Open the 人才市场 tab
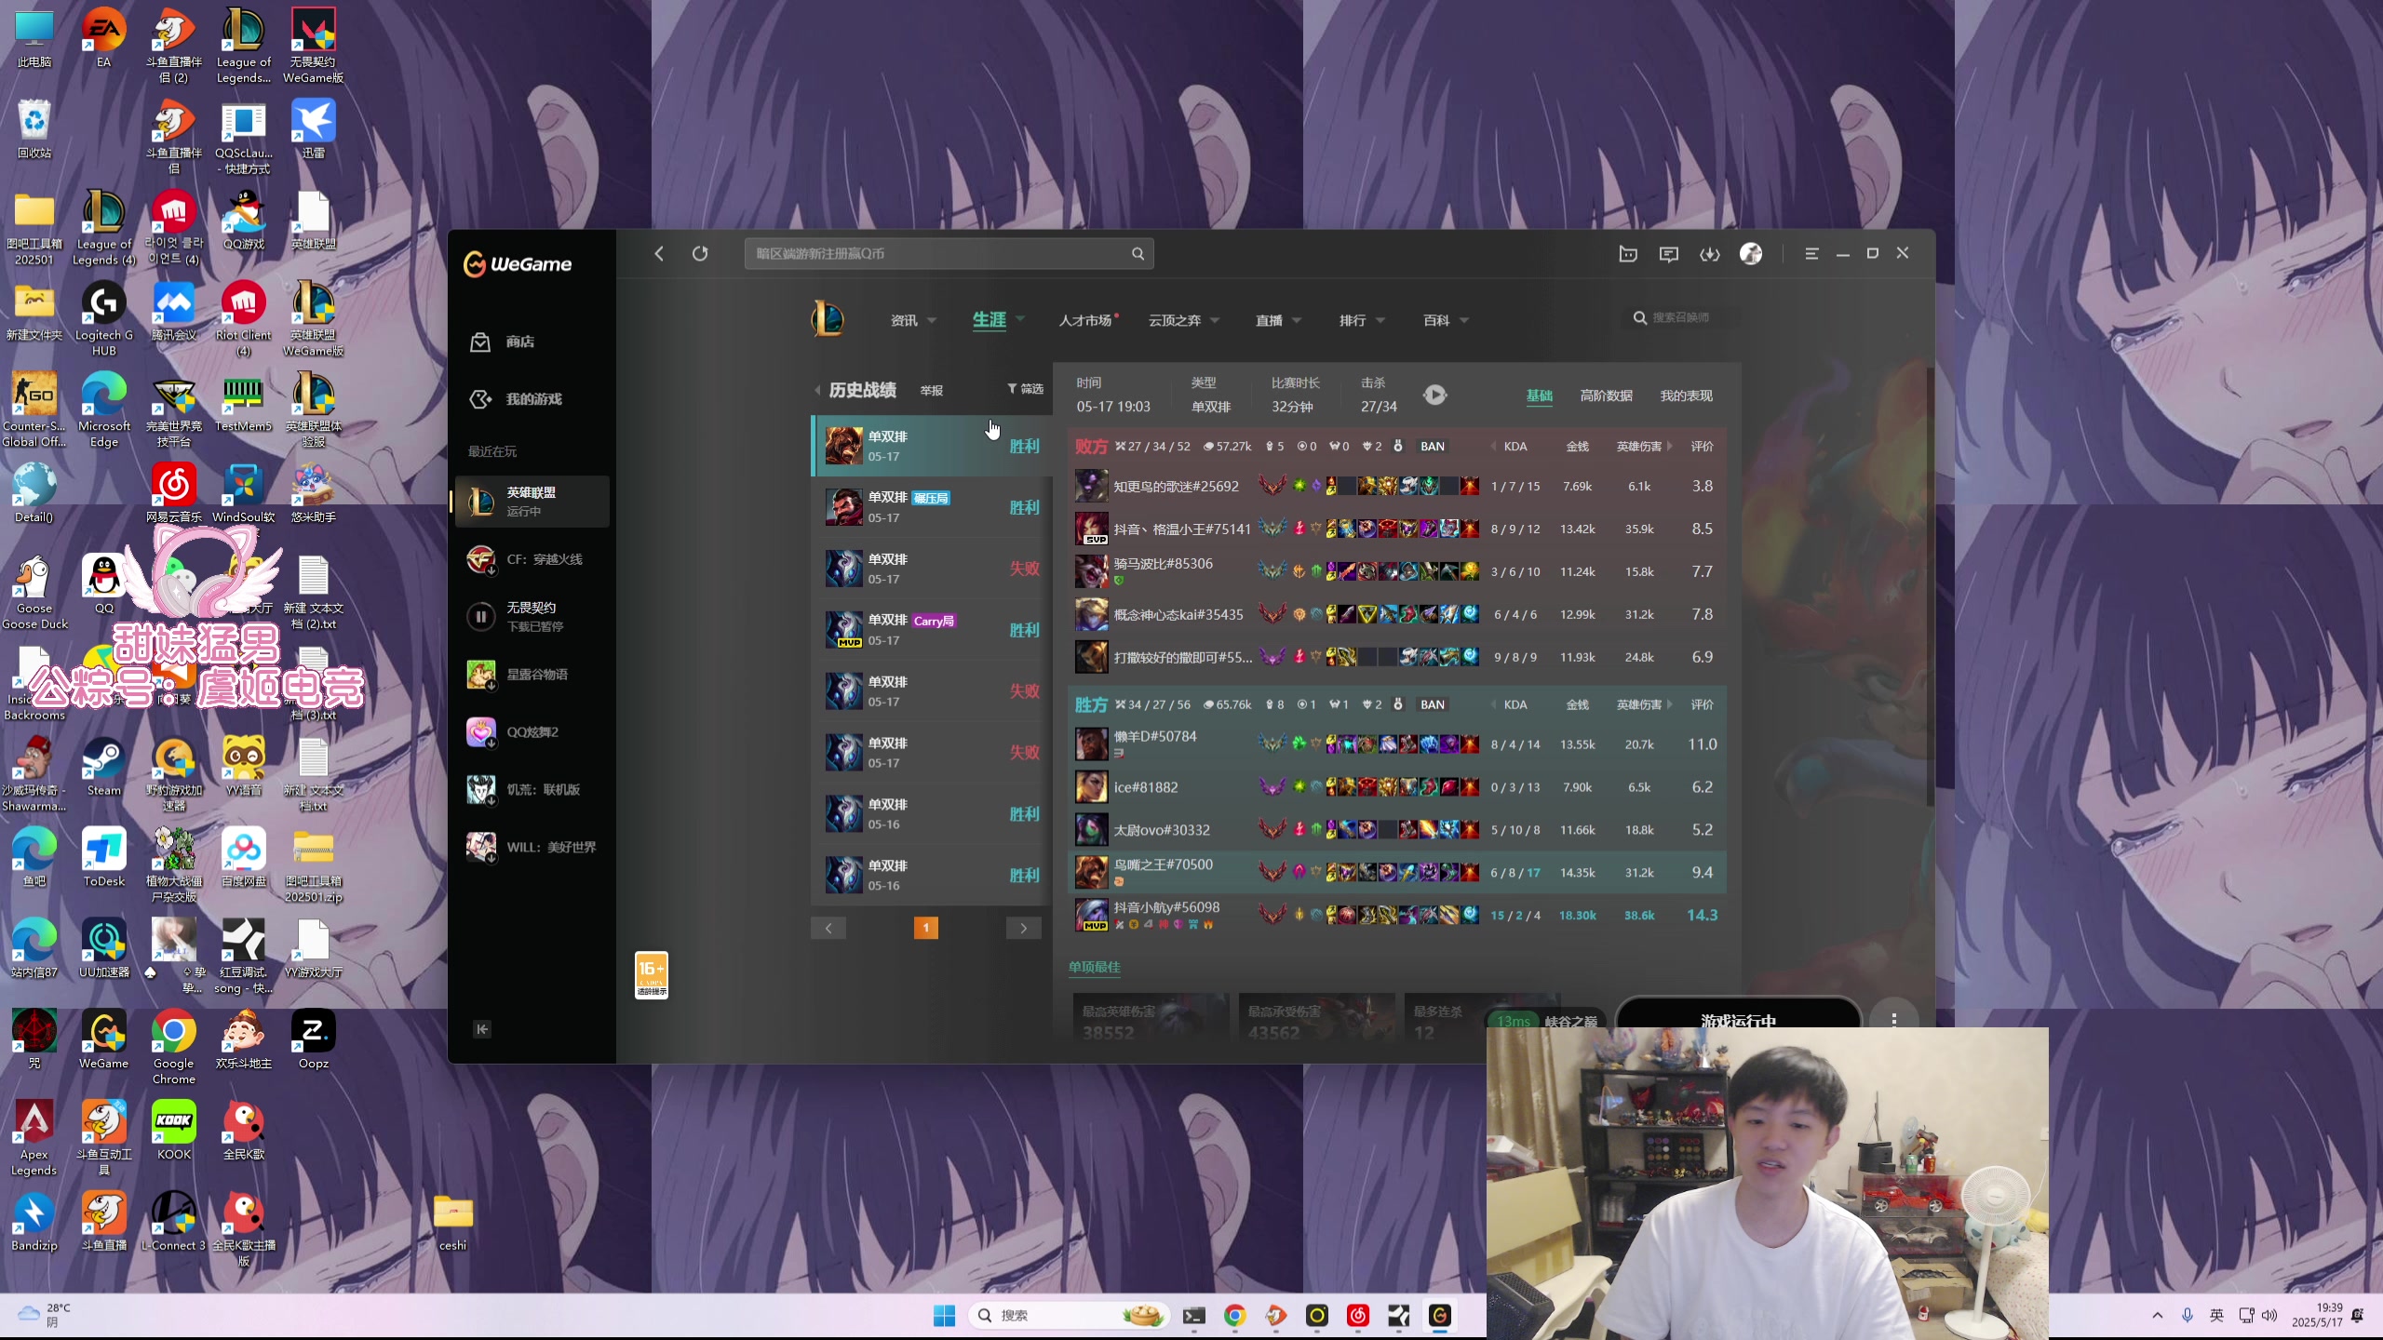The width and height of the screenshot is (2383, 1340). pyautogui.click(x=1086, y=320)
